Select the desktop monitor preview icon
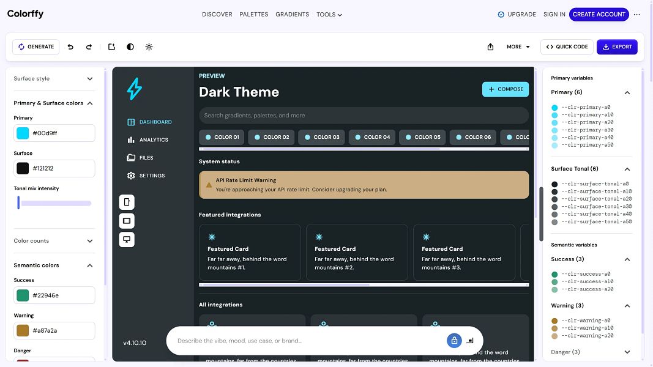The height and width of the screenshot is (367, 653). point(127,239)
